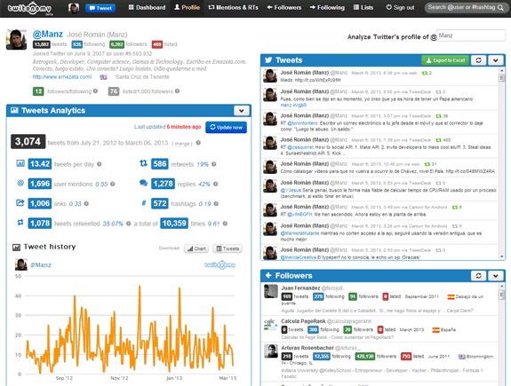Download the tweet history Chart
Image resolution: width=511 pixels, height=386 pixels.
[x=196, y=248]
